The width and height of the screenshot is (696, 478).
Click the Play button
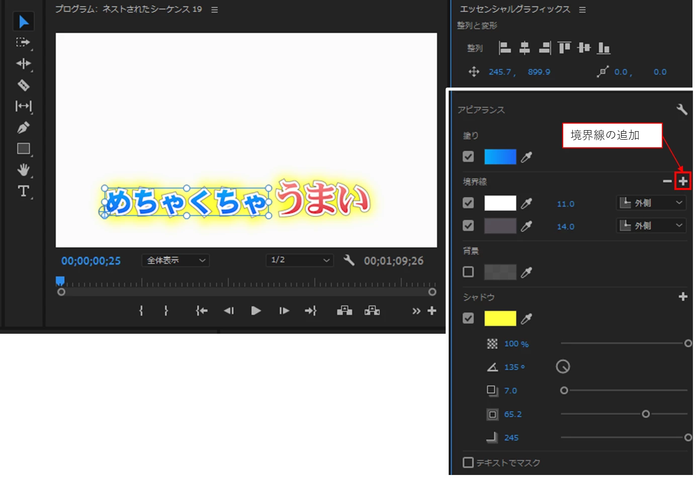point(255,311)
